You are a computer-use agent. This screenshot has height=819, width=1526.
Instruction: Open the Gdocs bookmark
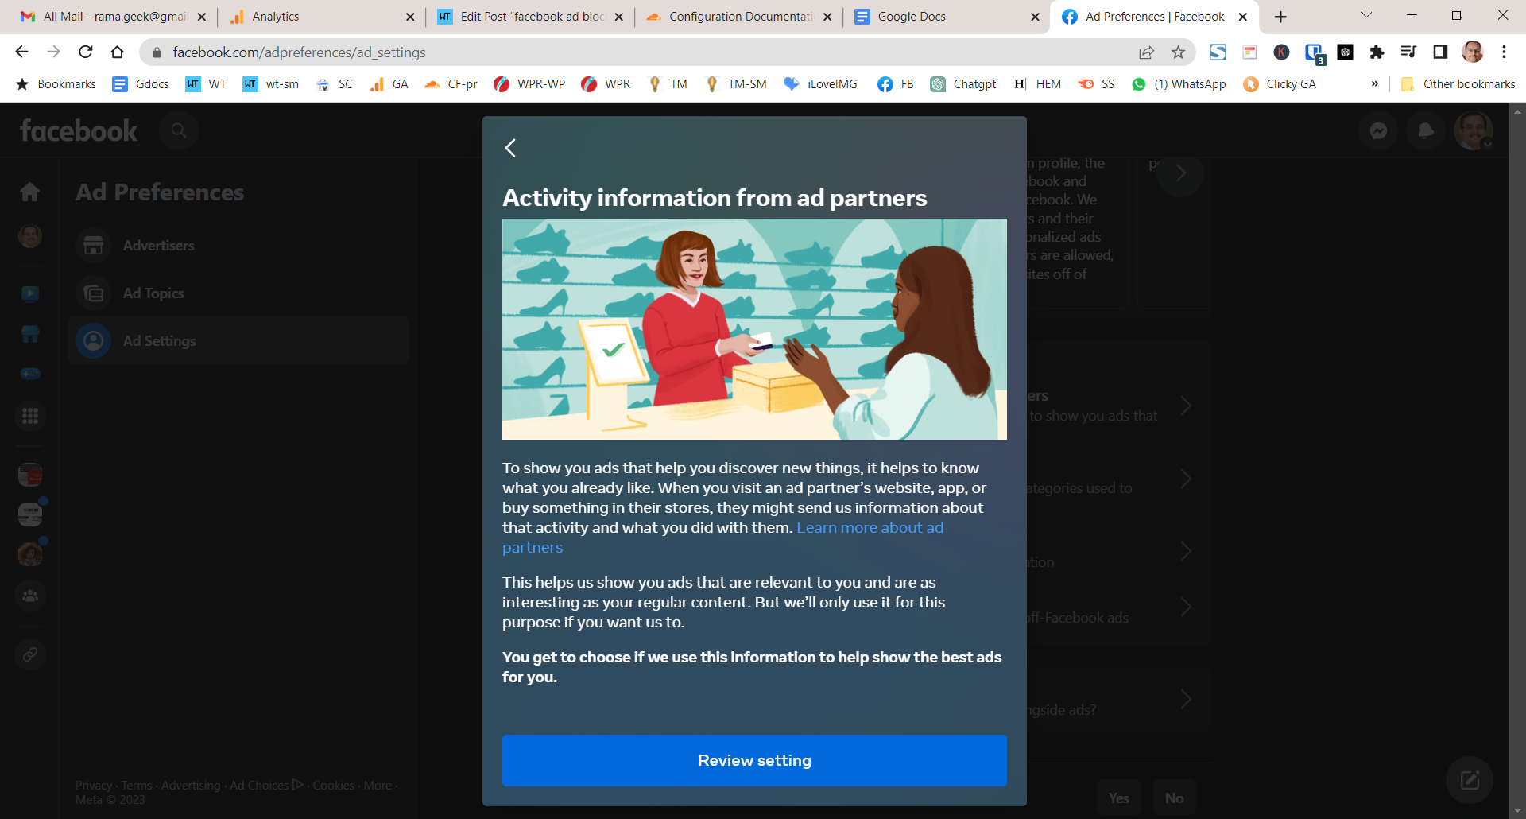click(x=141, y=84)
